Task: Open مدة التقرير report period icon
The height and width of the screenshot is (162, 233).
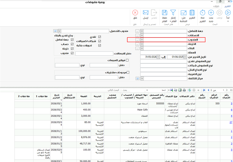Action: (202, 13)
